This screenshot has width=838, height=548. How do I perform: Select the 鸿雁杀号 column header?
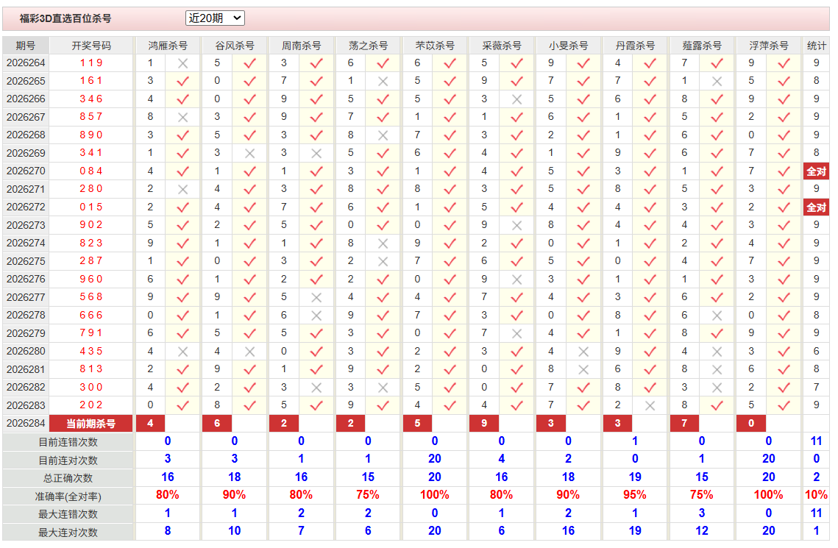pos(168,46)
